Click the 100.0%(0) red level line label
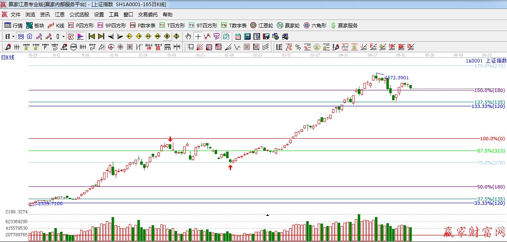The height and width of the screenshot is (242, 507). tap(492, 139)
